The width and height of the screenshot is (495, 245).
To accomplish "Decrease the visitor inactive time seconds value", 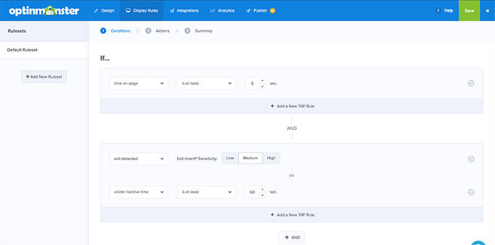I will pyautogui.click(x=262, y=195).
